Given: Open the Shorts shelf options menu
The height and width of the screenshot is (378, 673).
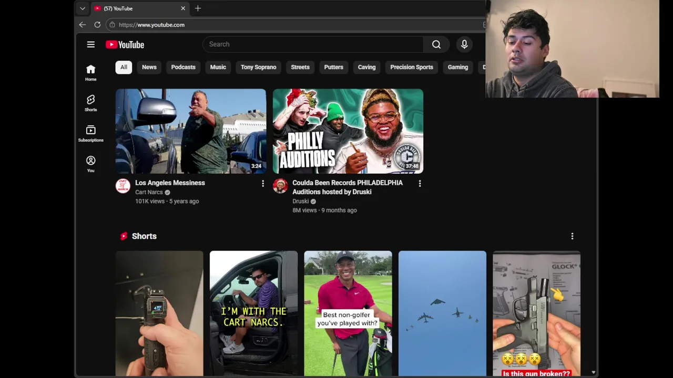Looking at the screenshot, I should tap(572, 236).
